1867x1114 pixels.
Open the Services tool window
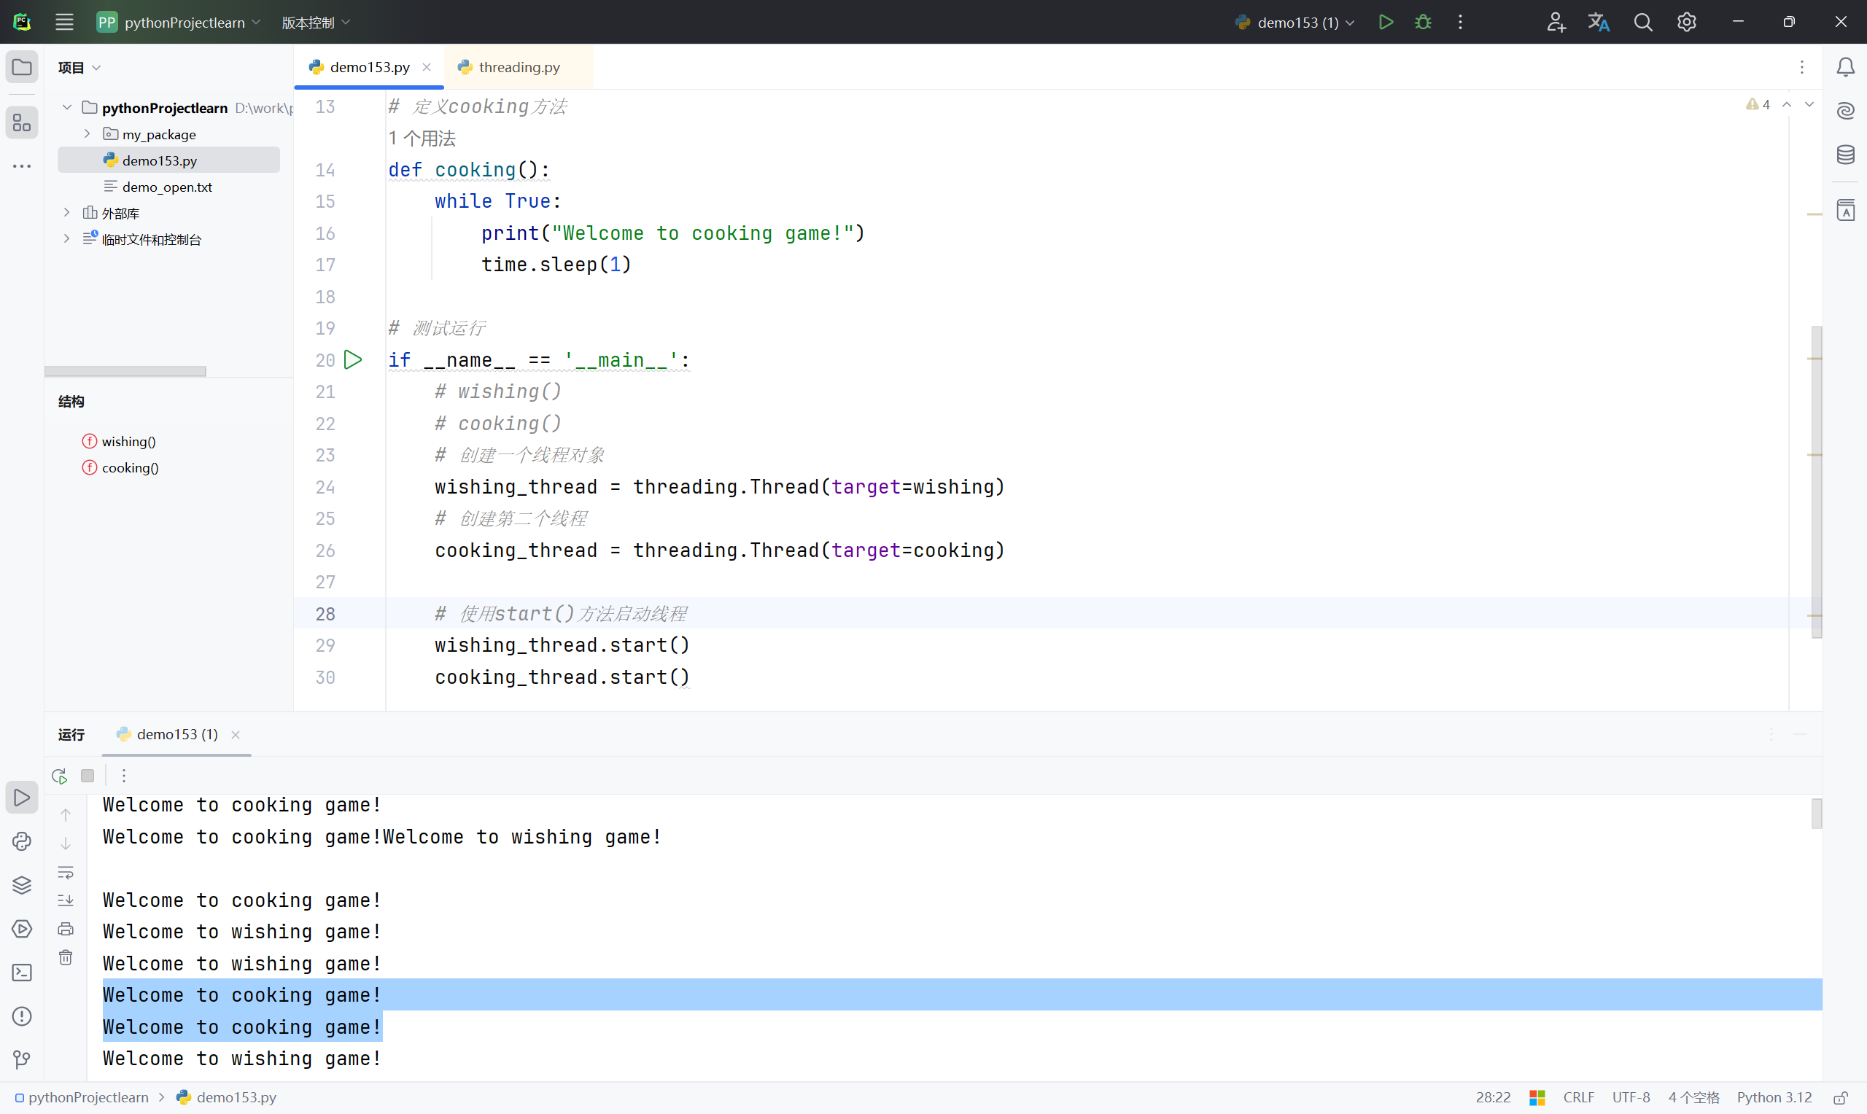(22, 929)
